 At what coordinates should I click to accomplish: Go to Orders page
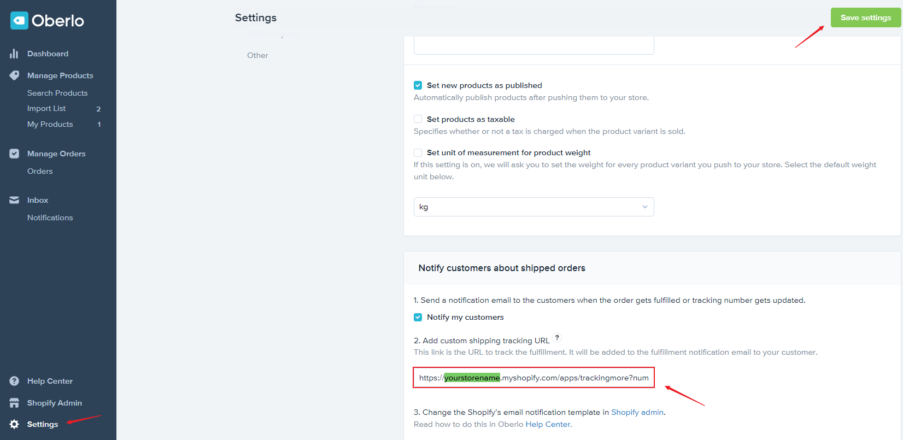[x=40, y=171]
